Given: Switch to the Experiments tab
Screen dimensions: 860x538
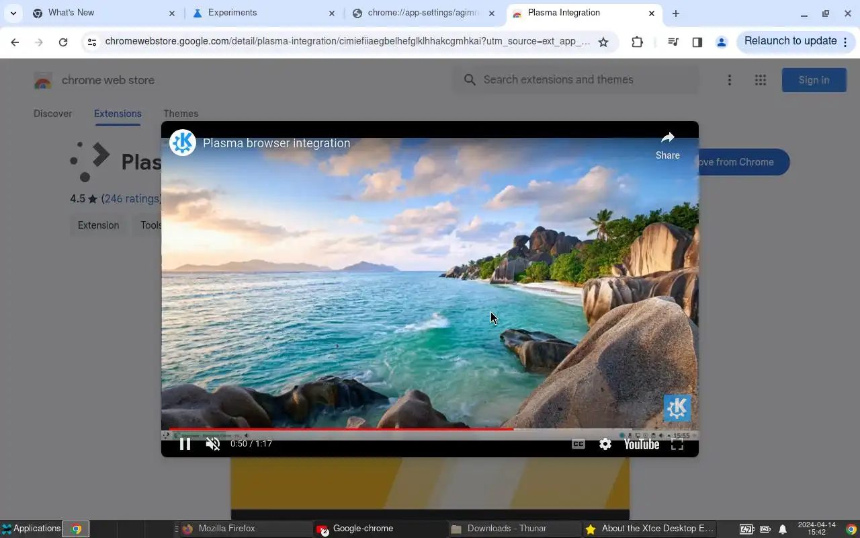Looking at the screenshot, I should 264,13.
